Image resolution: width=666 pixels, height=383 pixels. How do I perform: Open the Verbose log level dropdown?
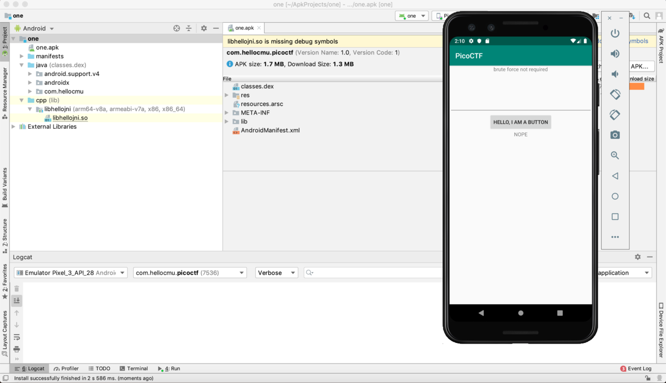point(276,273)
